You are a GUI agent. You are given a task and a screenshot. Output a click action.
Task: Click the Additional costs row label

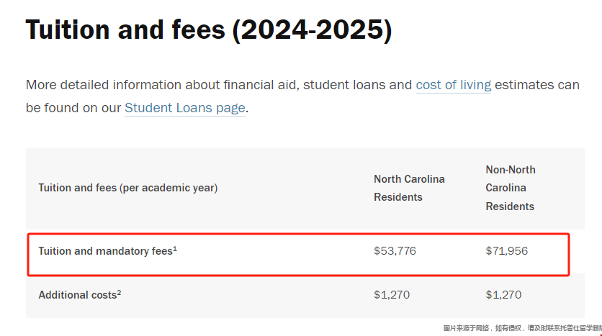(79, 295)
